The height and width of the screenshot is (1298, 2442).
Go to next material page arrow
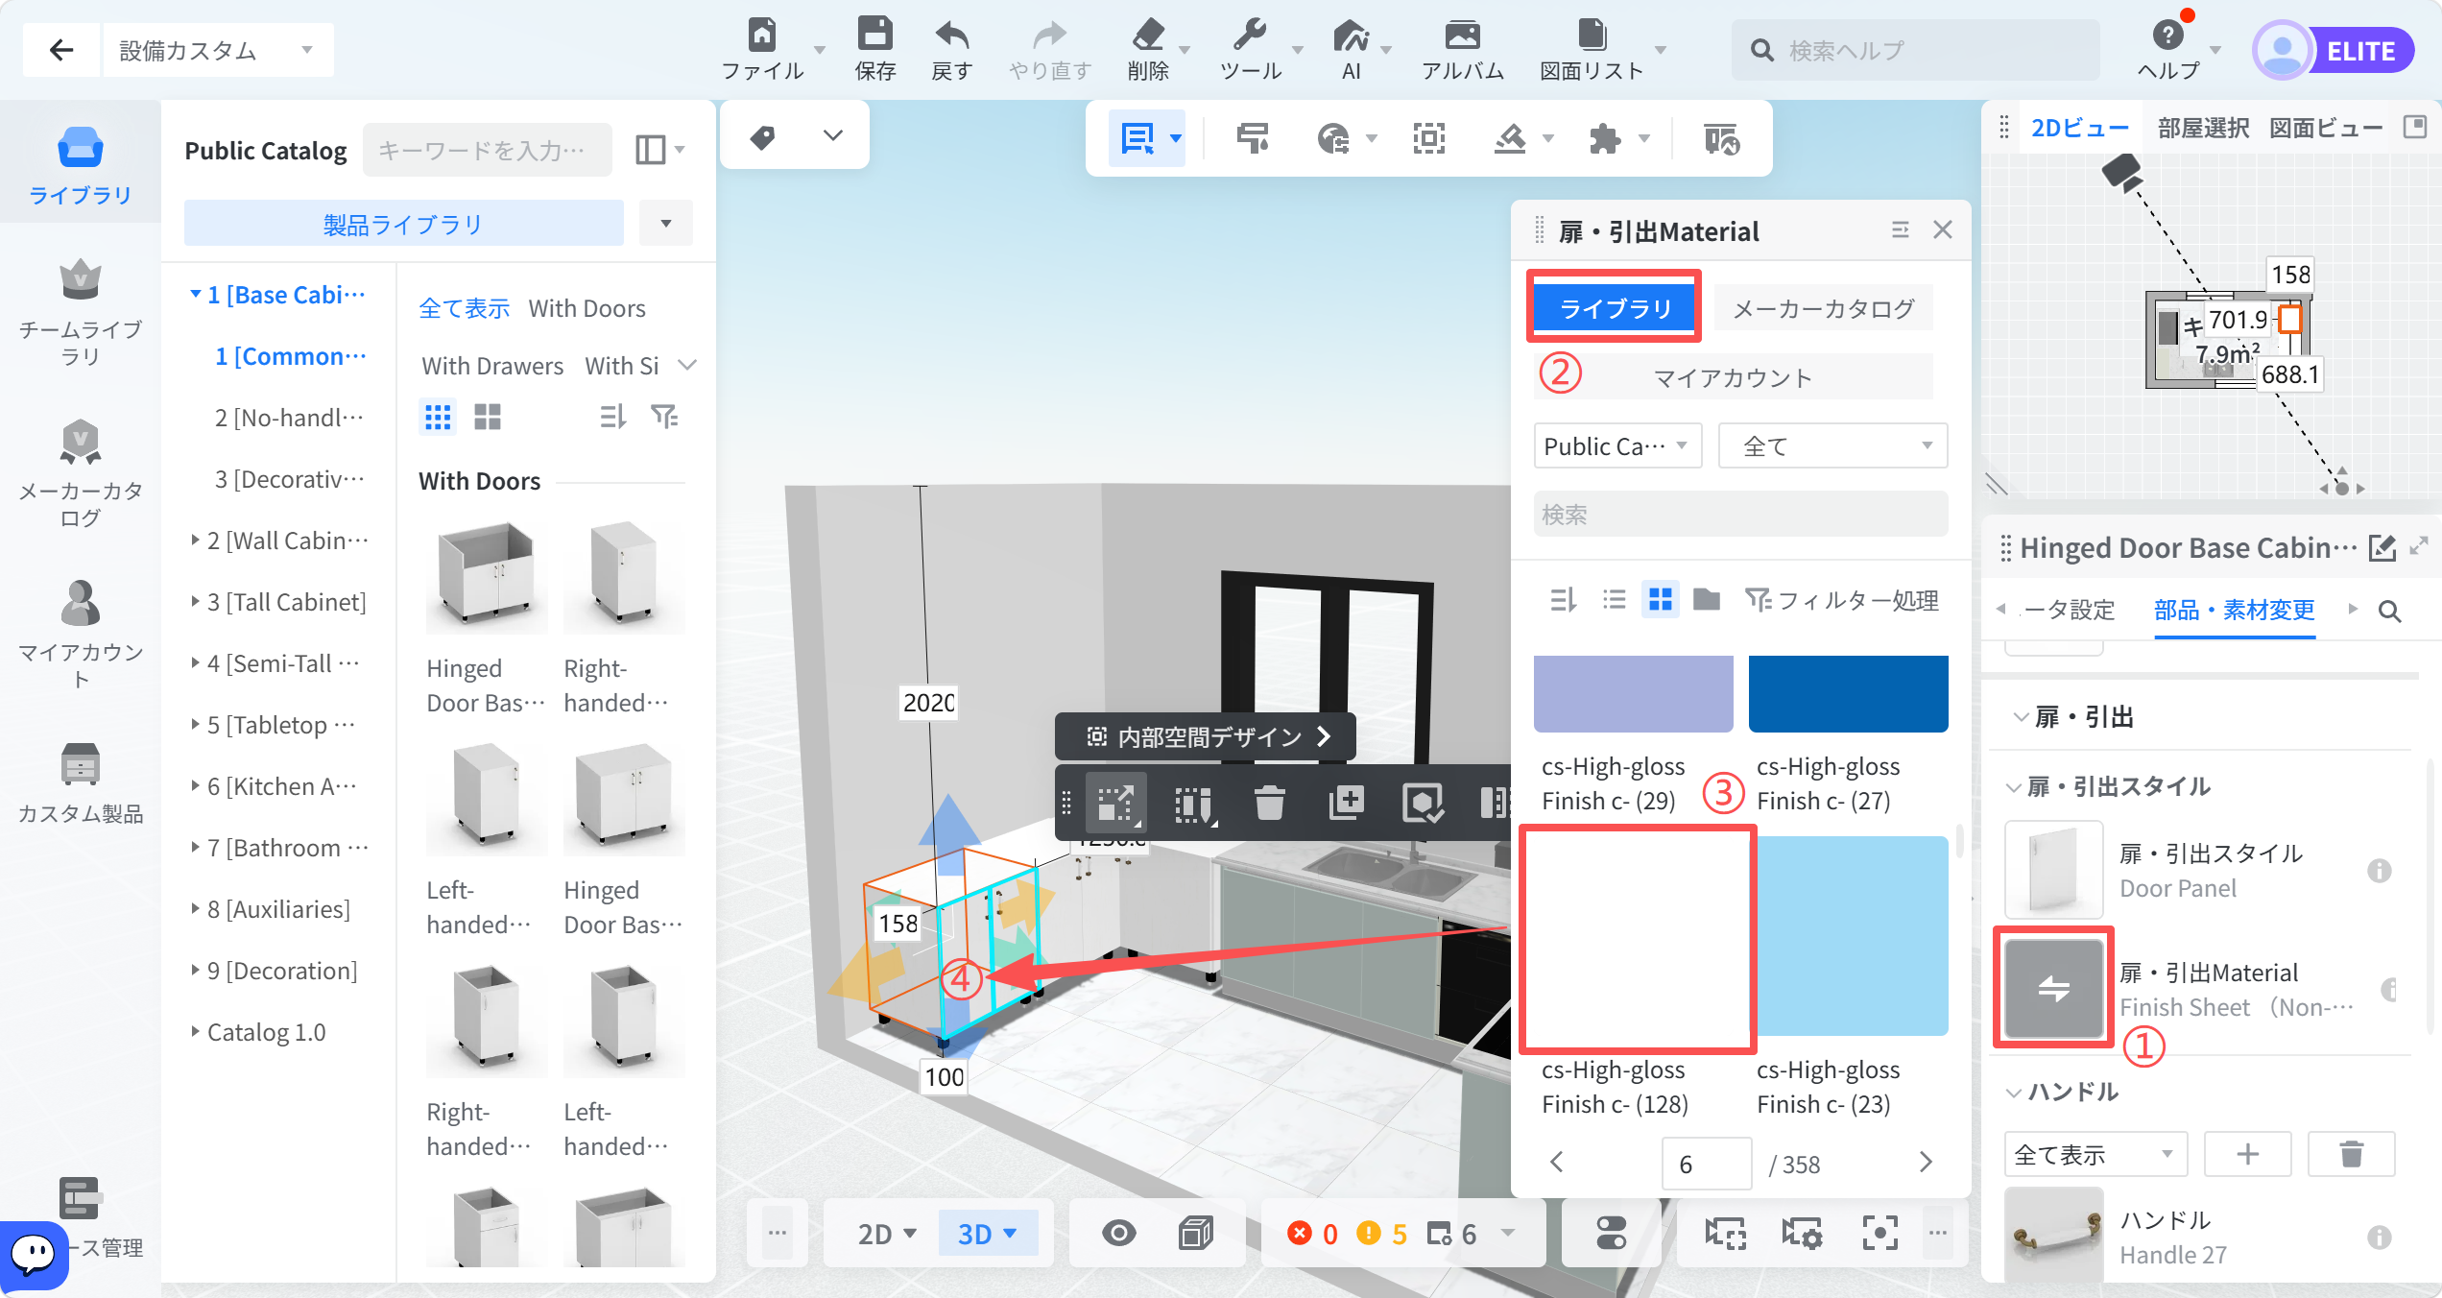click(x=1926, y=1163)
